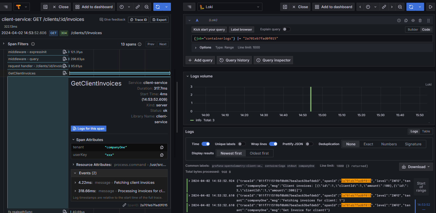The height and width of the screenshot is (213, 436).
Task: Enable Explain query switch
Action: (286, 29)
